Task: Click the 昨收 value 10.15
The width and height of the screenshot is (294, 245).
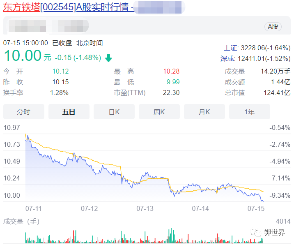Action: [60, 82]
